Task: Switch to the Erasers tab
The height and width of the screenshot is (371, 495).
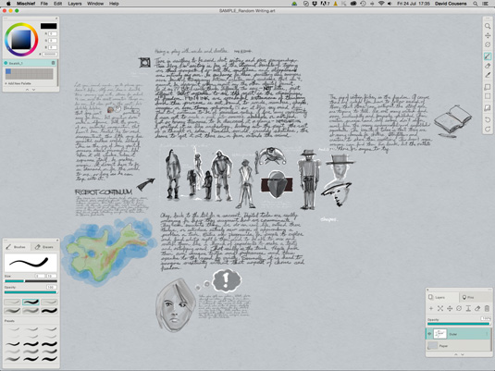Action: [x=44, y=247]
